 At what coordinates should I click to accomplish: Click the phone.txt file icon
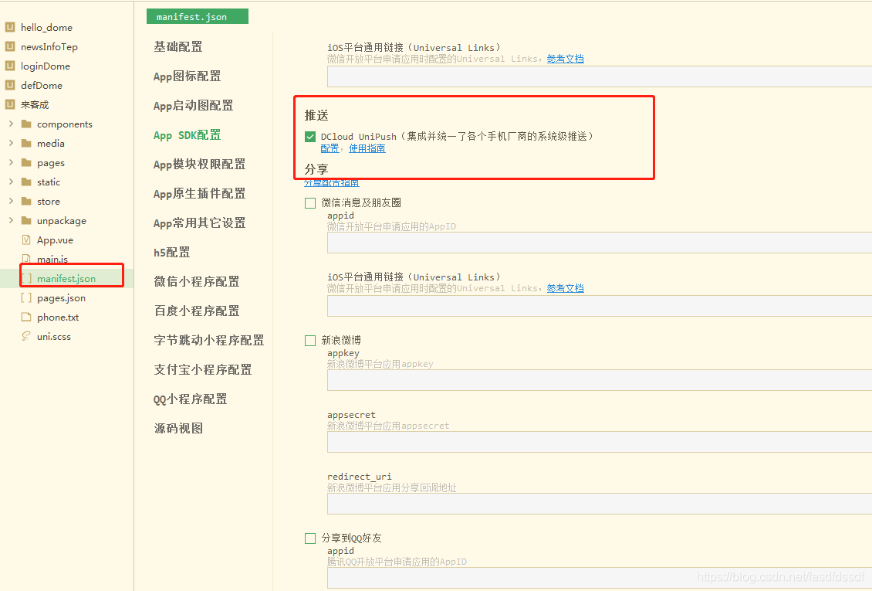point(26,317)
